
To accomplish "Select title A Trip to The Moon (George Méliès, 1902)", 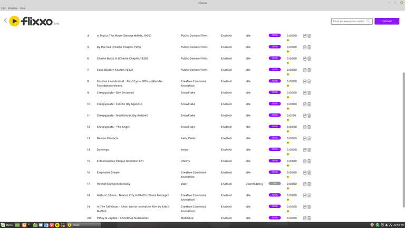I will pos(124,36).
